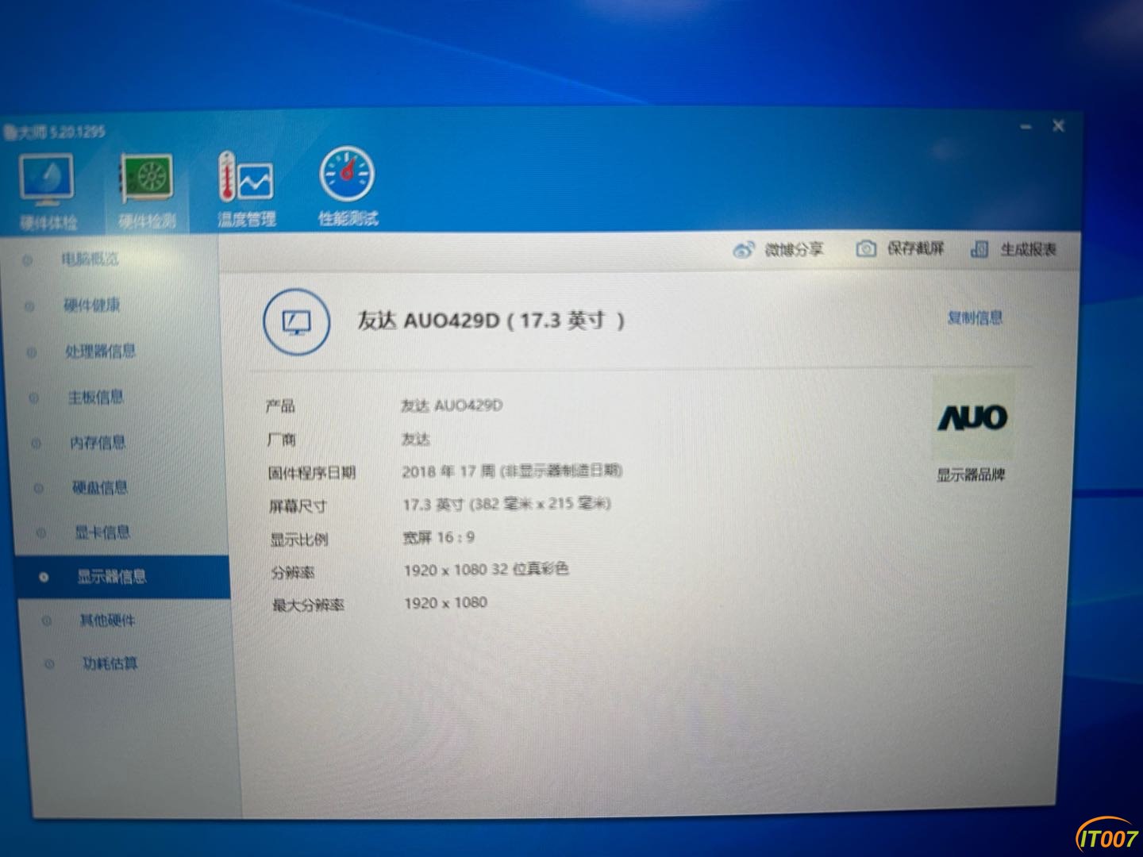Select the 硬件检测 hardware detection icon

[147, 179]
